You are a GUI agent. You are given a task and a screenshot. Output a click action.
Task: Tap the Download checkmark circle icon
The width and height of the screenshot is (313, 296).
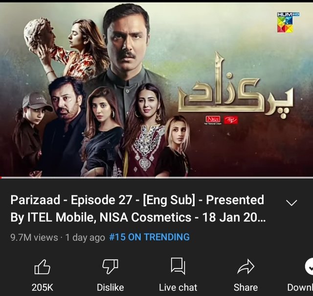coord(309,267)
